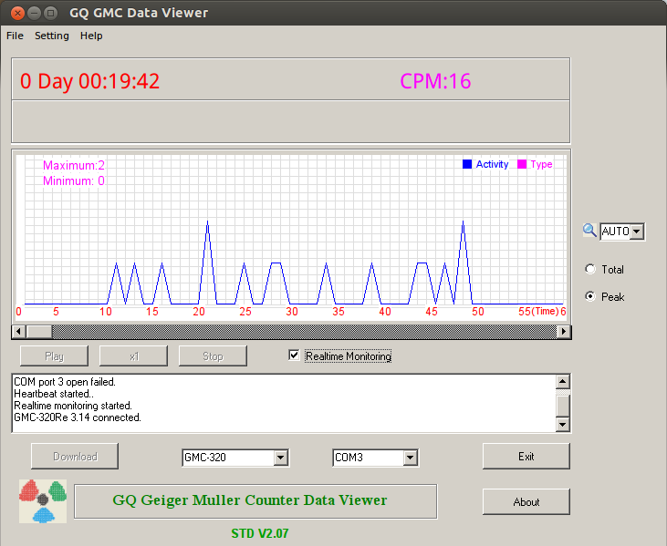
Task: Open the Setting menu
Action: click(52, 36)
